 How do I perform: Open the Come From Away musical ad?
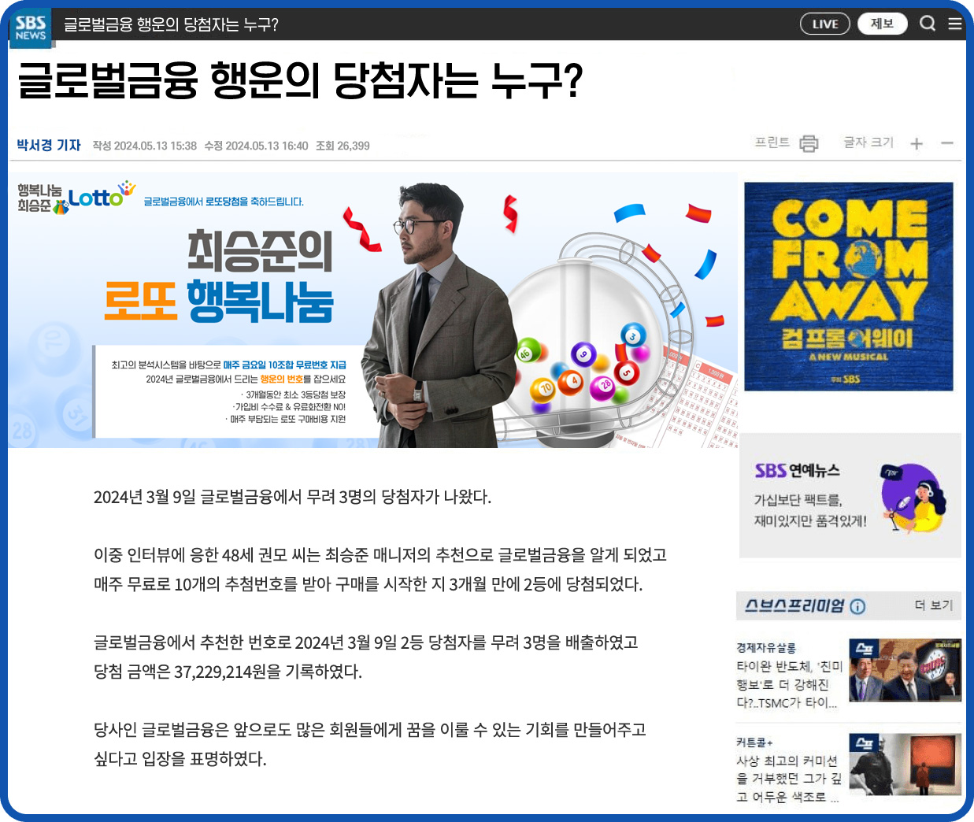pyautogui.click(x=849, y=287)
